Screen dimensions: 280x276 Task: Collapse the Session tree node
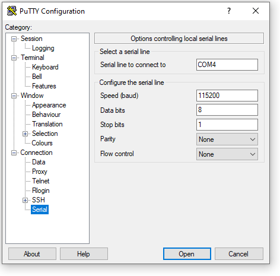pos(14,39)
